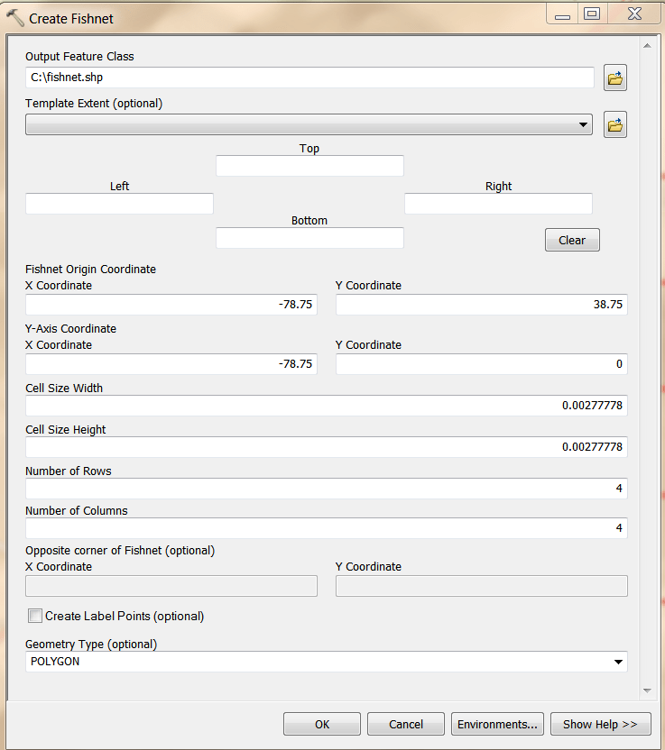Clear the extent coordinate values
Image resolution: width=665 pixels, height=750 pixels.
pyautogui.click(x=571, y=239)
